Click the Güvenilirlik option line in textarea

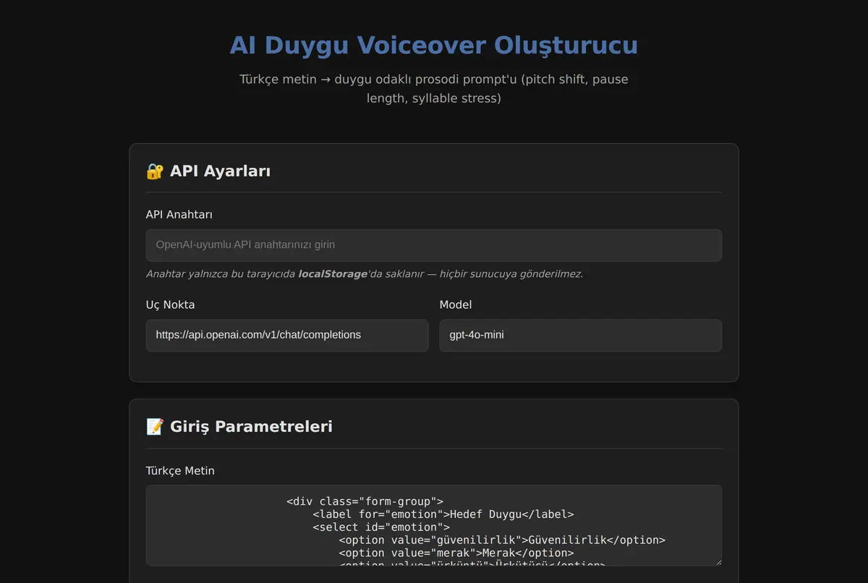[501, 540]
